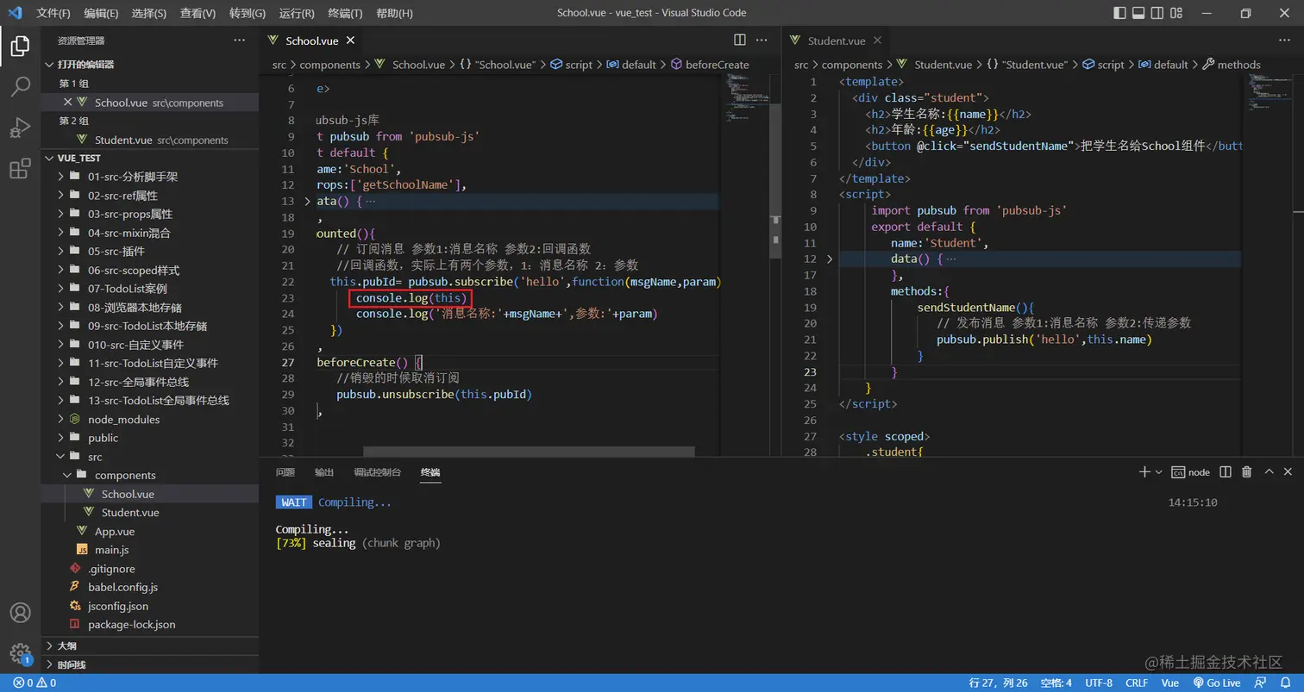Close the terminal panel
The width and height of the screenshot is (1304, 692).
coord(1288,472)
